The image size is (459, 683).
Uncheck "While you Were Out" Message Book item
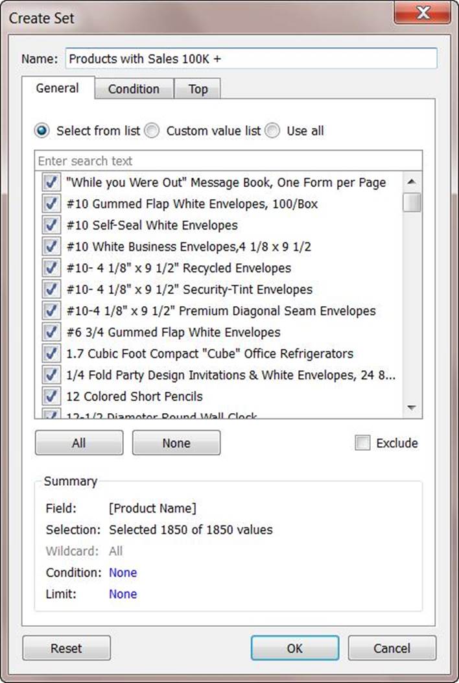point(51,183)
